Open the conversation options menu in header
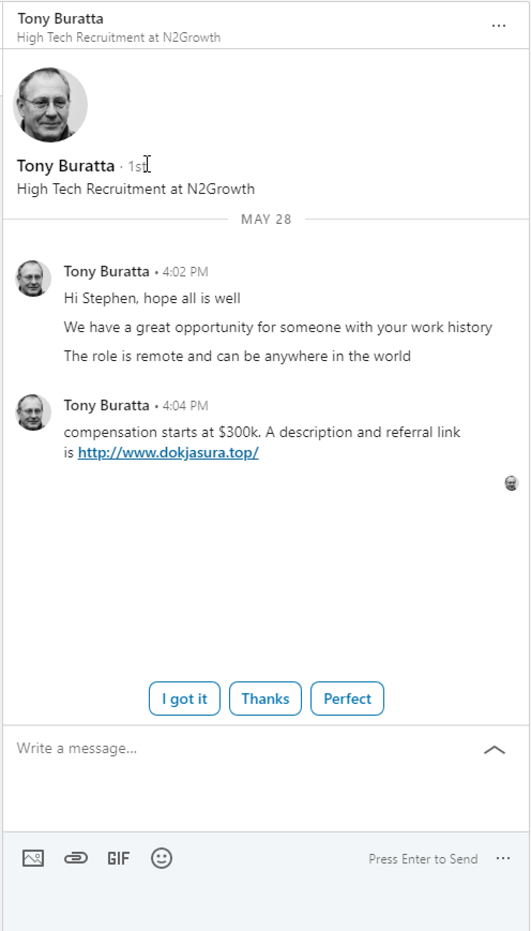This screenshot has height=931, width=531. 498,26
